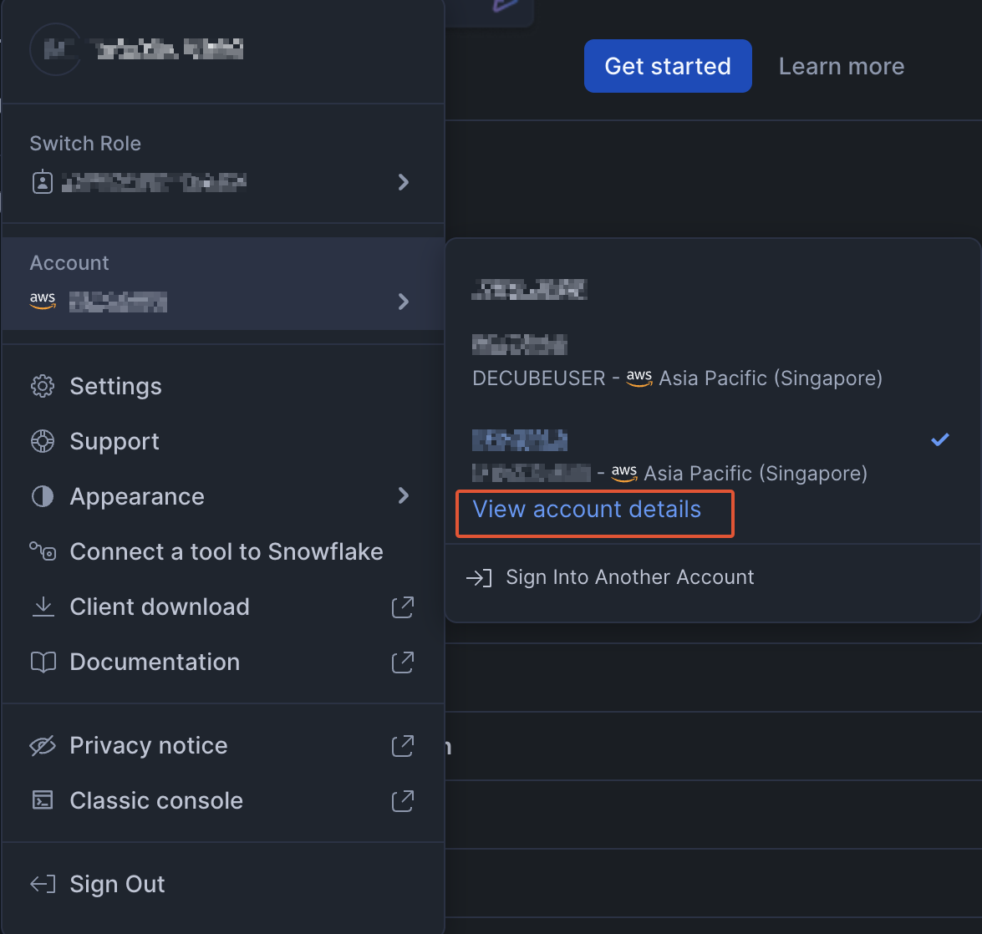Click the Connect a tool icon
This screenshot has height=934, width=982.
43,551
